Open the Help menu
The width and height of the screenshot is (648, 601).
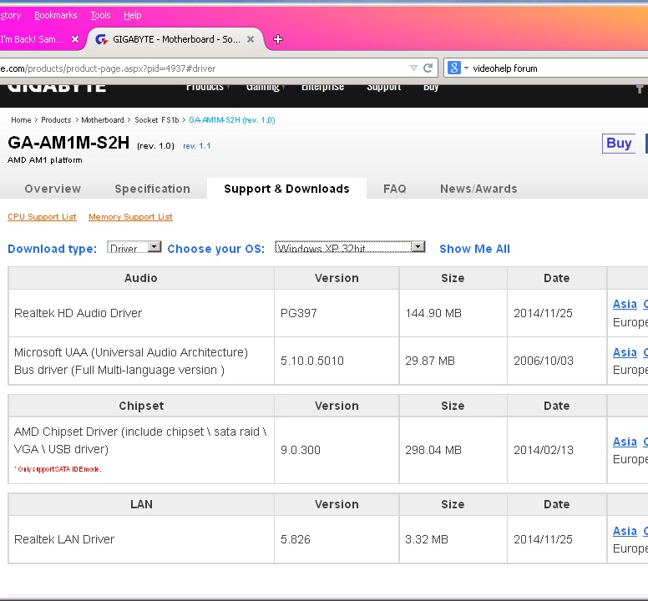pyautogui.click(x=133, y=15)
